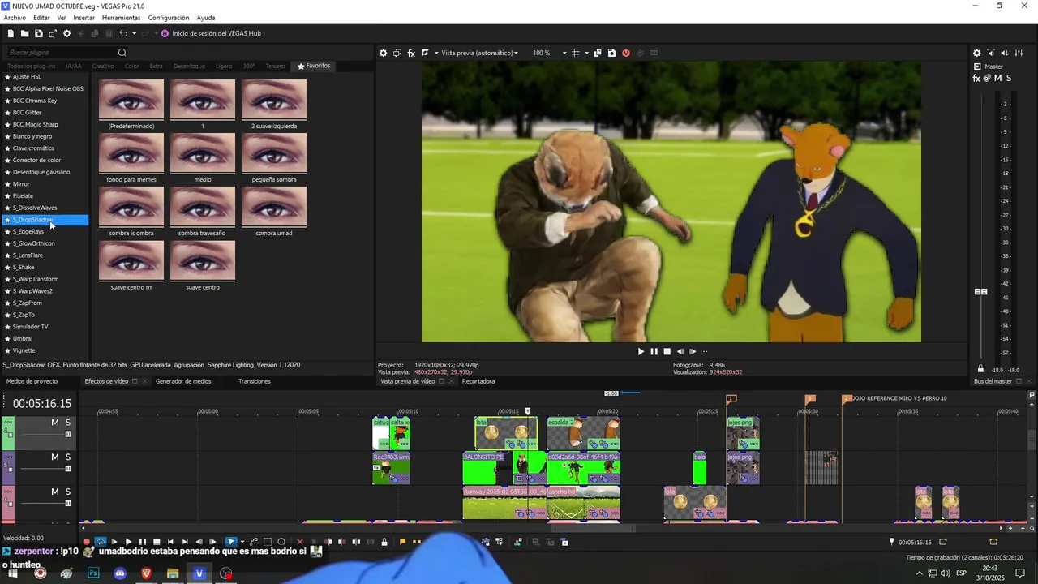Open the master bus settings gear
Screen dimensions: 1038x584
[976, 53]
